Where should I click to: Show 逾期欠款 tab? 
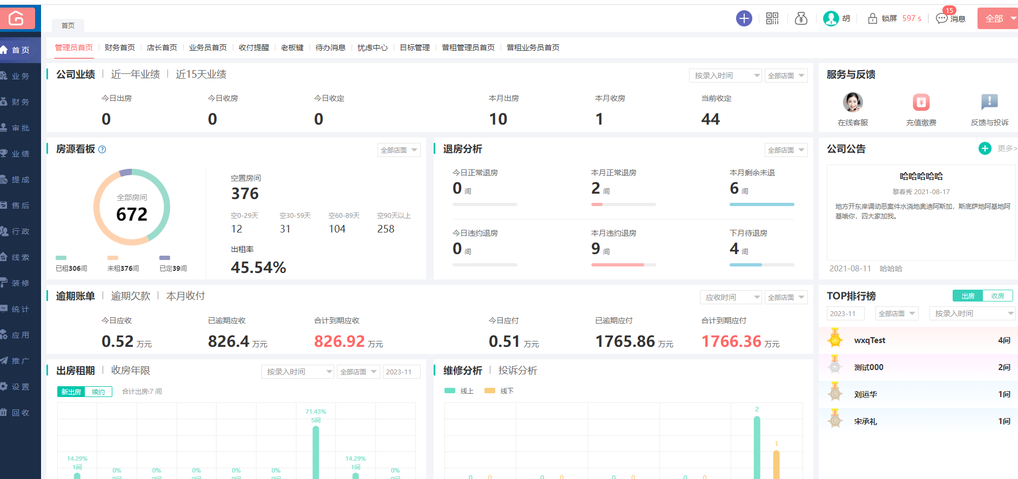pyautogui.click(x=131, y=296)
